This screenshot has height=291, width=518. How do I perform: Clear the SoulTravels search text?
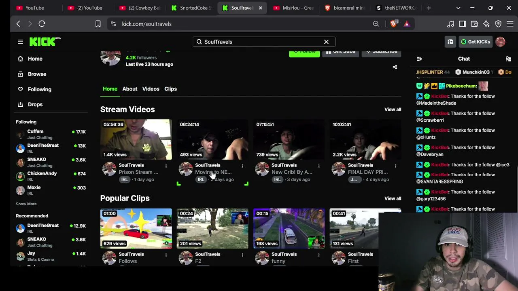326,42
